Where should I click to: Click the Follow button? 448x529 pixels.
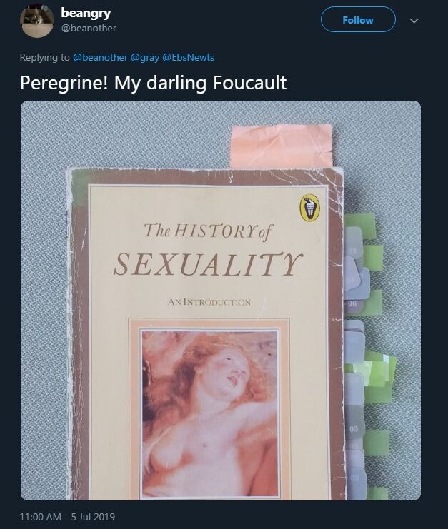pyautogui.click(x=358, y=20)
